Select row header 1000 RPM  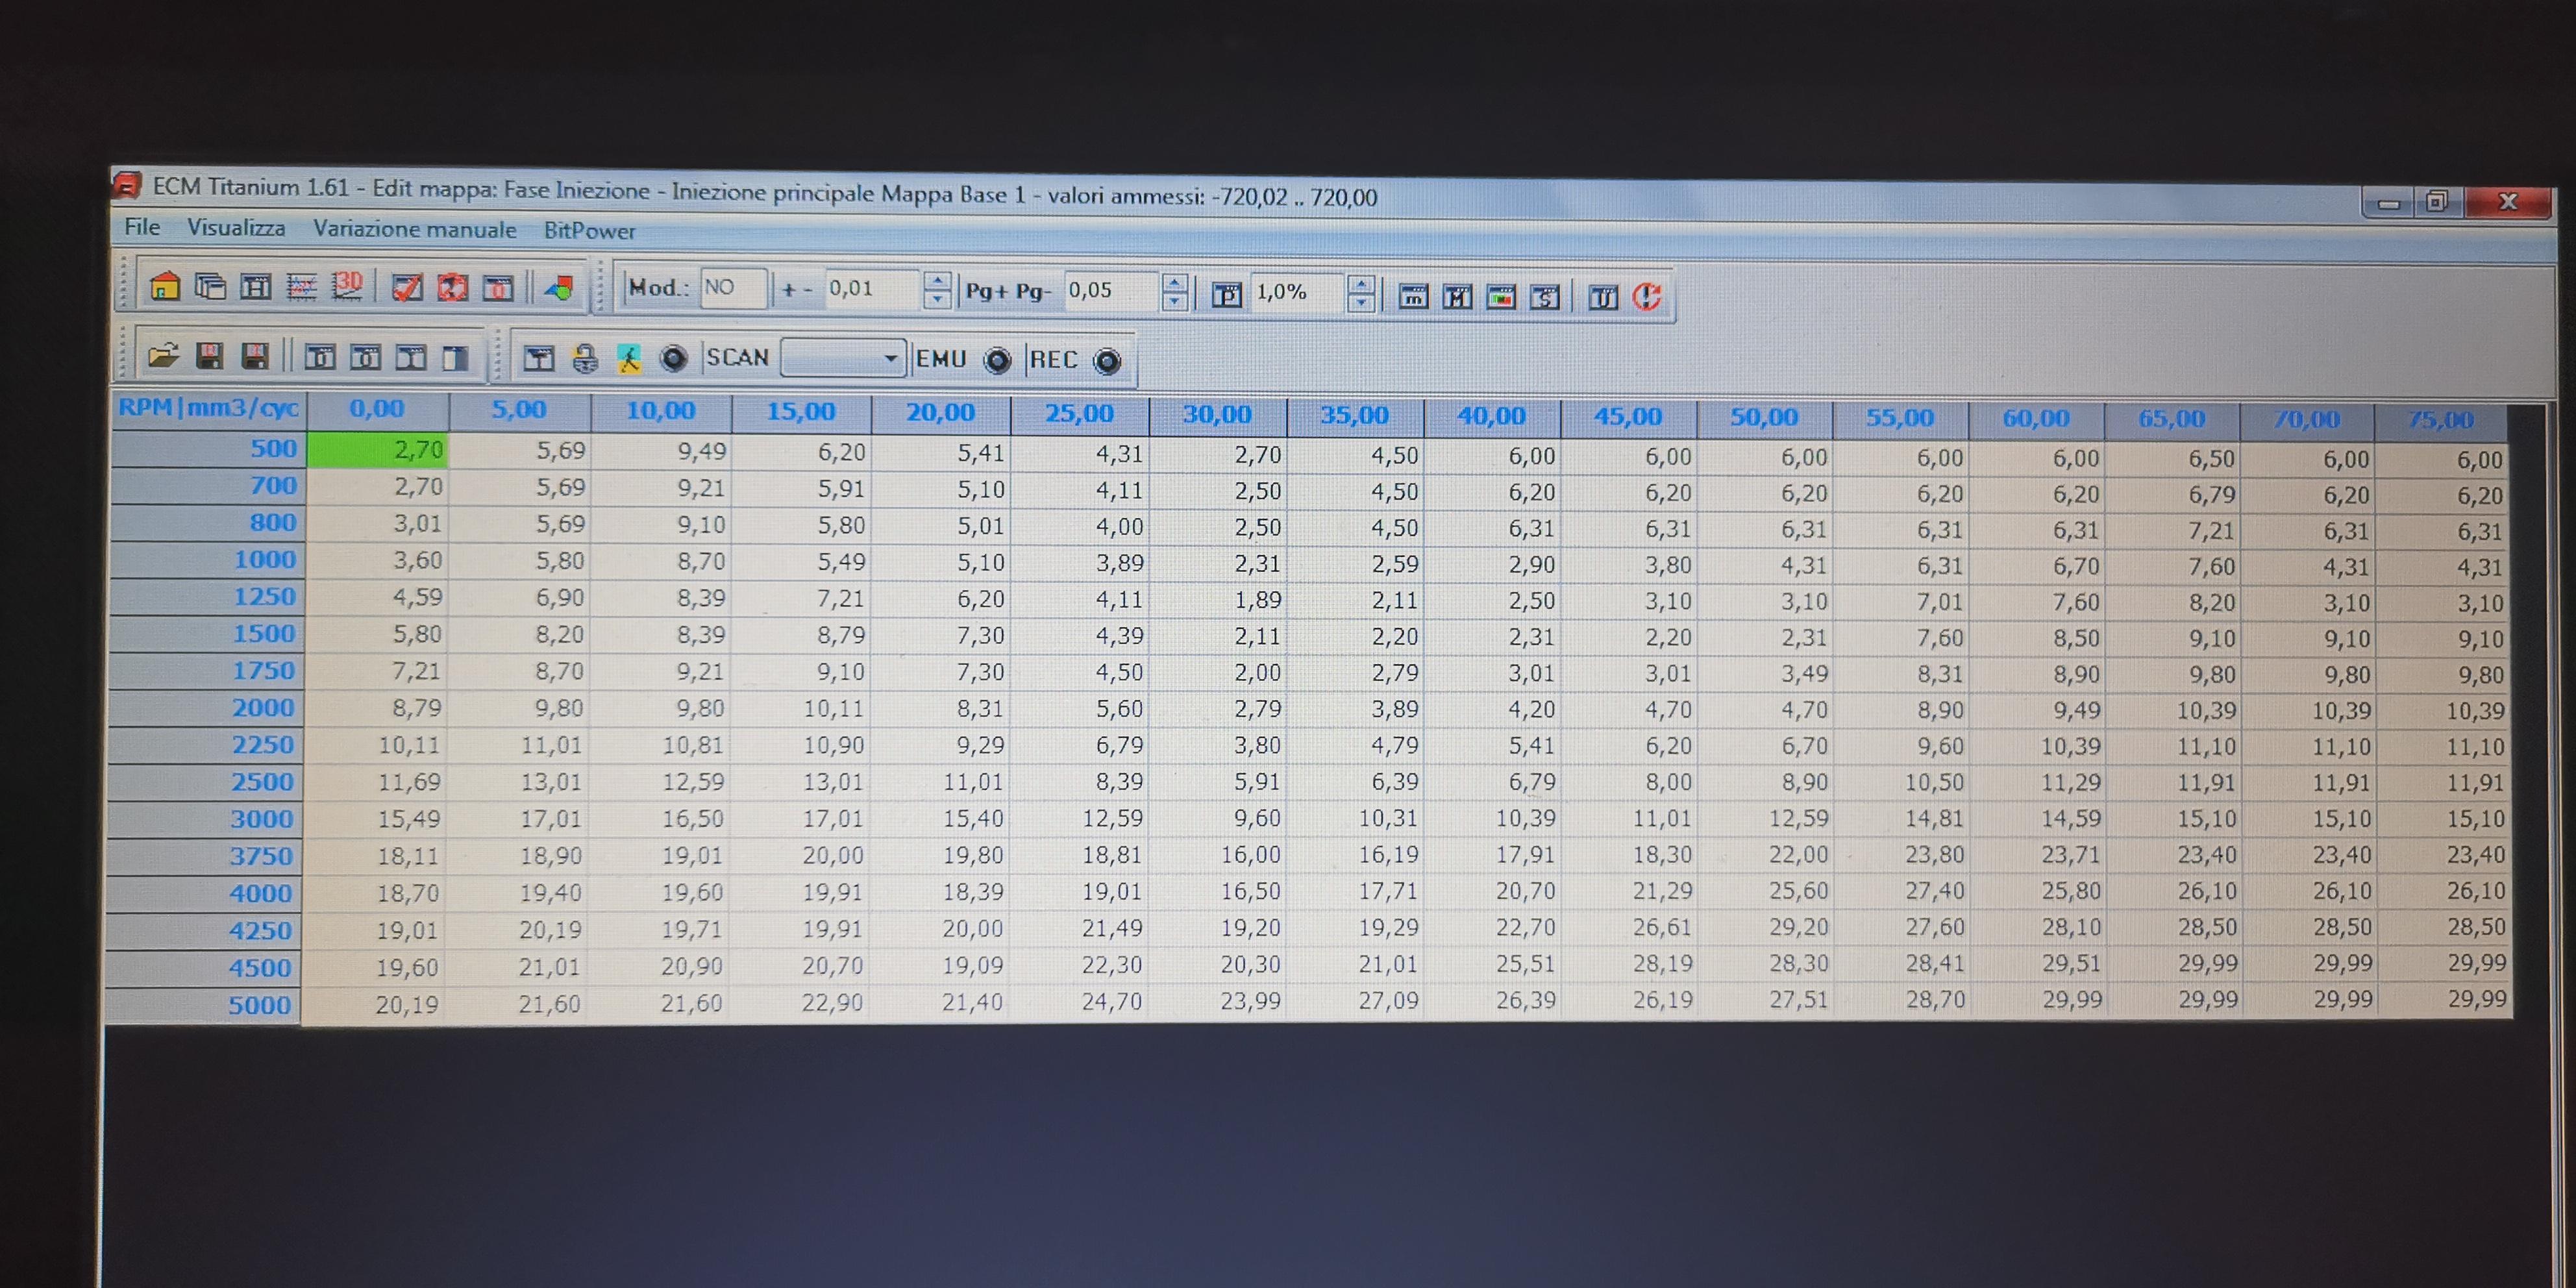click(207, 559)
